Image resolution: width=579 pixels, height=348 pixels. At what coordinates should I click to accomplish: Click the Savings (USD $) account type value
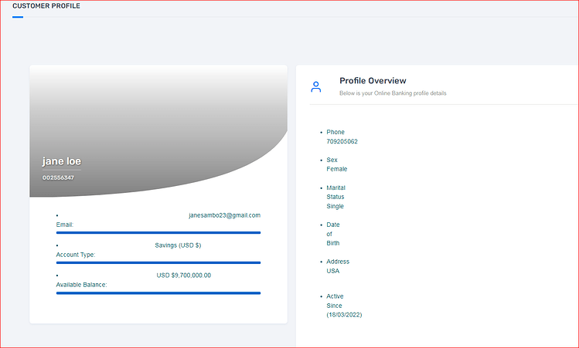(178, 245)
